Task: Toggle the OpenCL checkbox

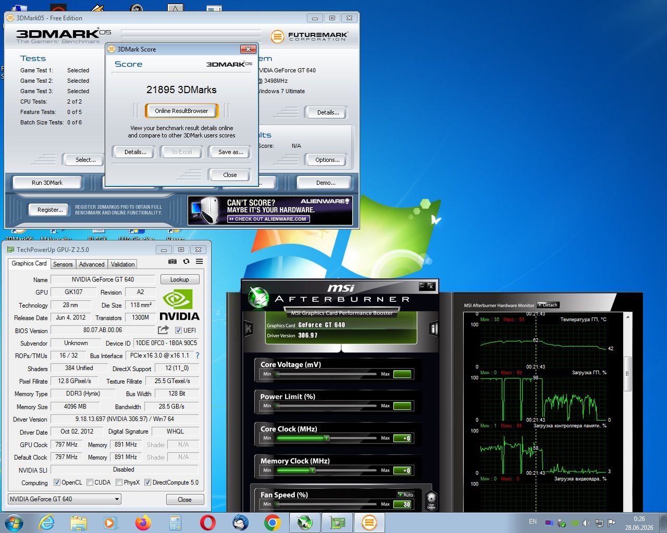Action: (57, 483)
